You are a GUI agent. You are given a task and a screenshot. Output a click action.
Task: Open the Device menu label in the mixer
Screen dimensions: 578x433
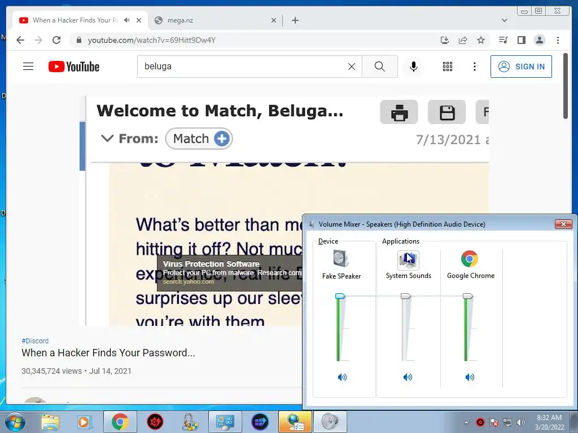click(328, 241)
